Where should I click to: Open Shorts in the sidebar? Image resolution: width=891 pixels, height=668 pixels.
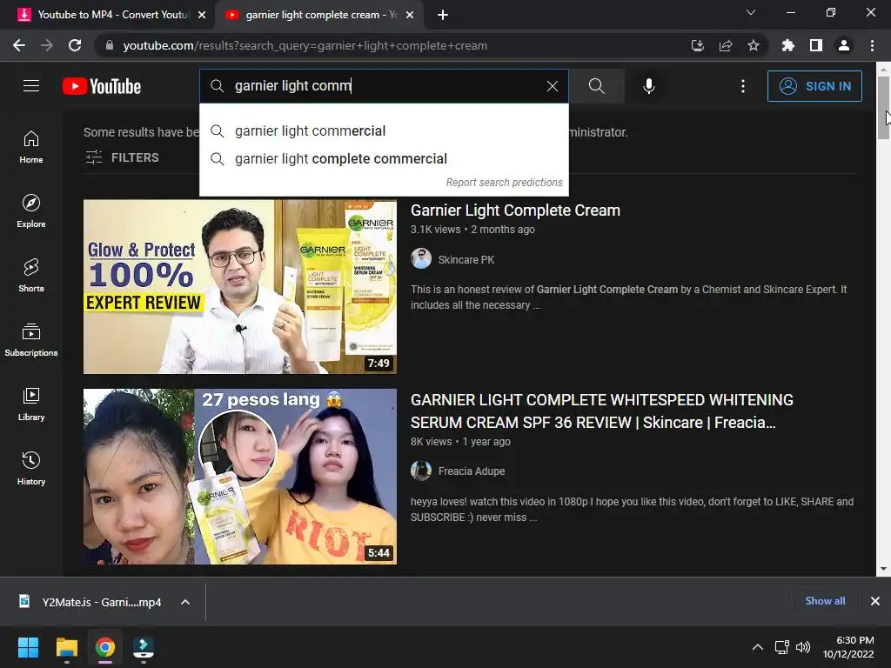click(x=31, y=276)
